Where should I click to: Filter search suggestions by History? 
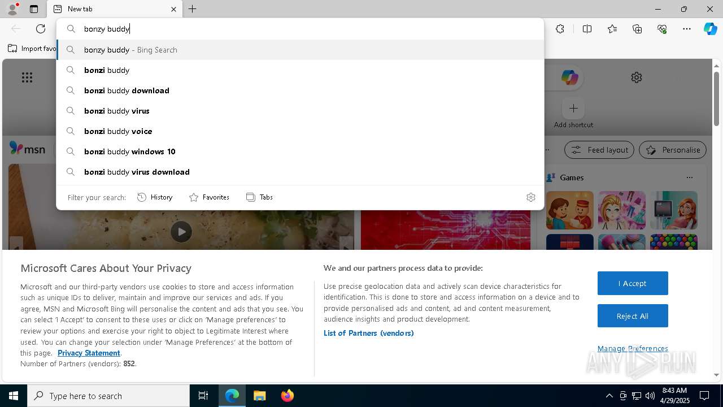155,197
